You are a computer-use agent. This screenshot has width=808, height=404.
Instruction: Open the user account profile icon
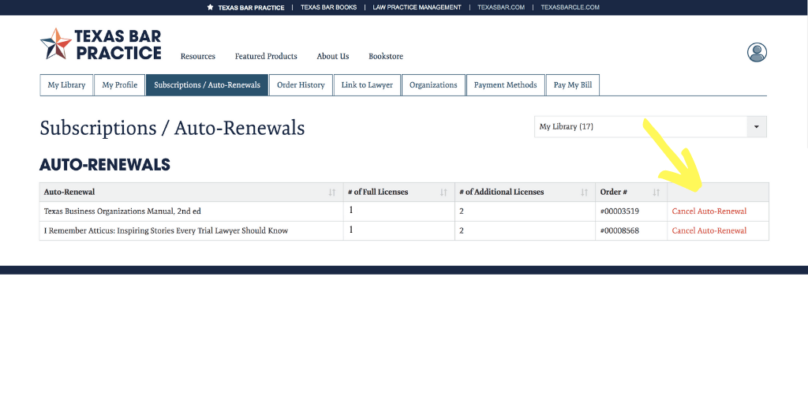[x=757, y=53]
